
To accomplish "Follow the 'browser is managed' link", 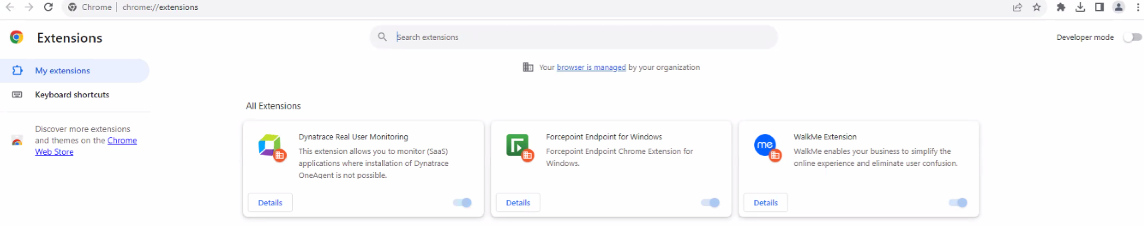I will 591,67.
